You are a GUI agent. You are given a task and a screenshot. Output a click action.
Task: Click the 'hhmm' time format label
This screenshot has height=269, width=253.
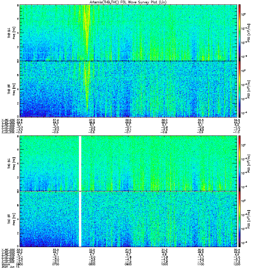pyautogui.click(x=6, y=264)
